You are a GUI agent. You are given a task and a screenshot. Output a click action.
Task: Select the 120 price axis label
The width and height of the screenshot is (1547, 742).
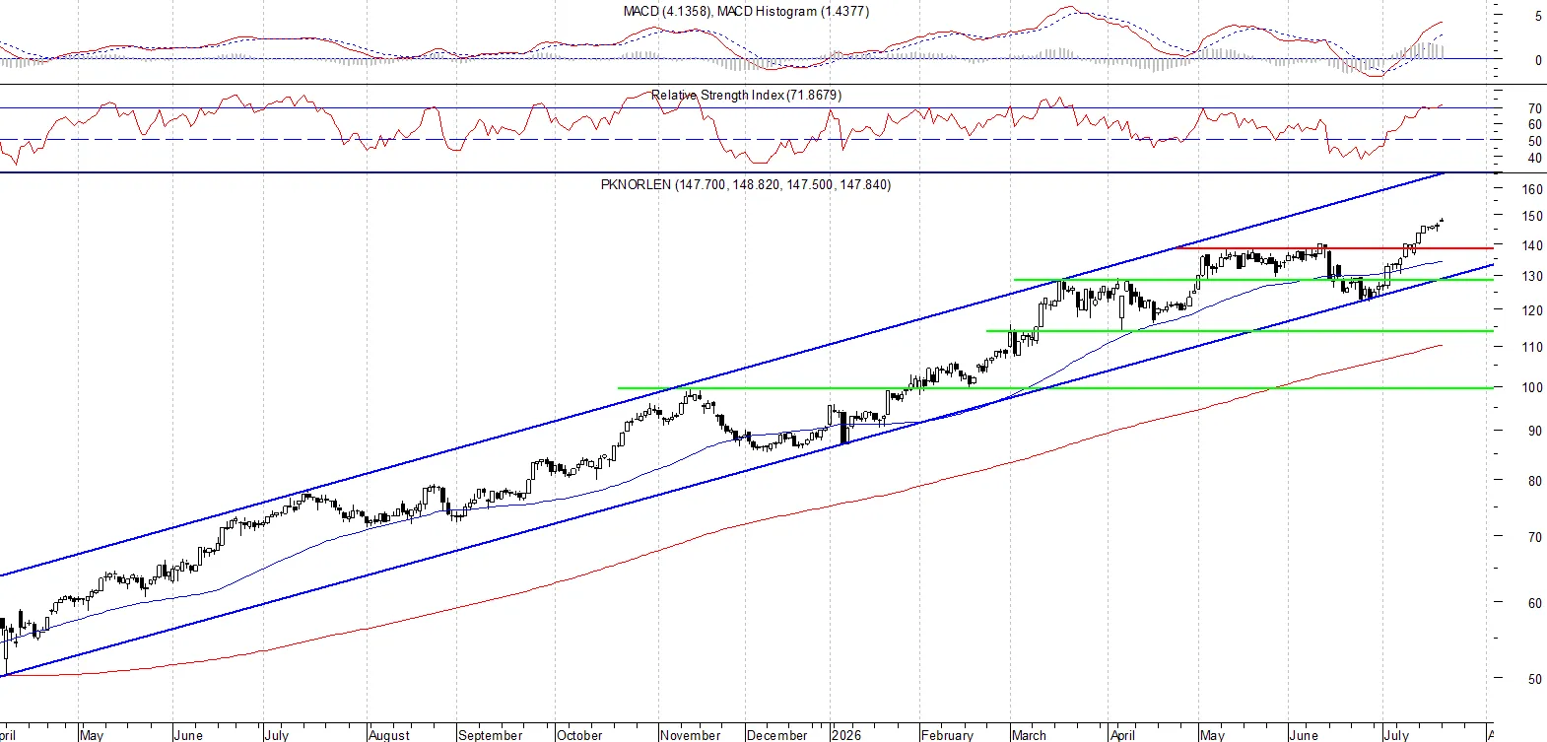[1532, 310]
